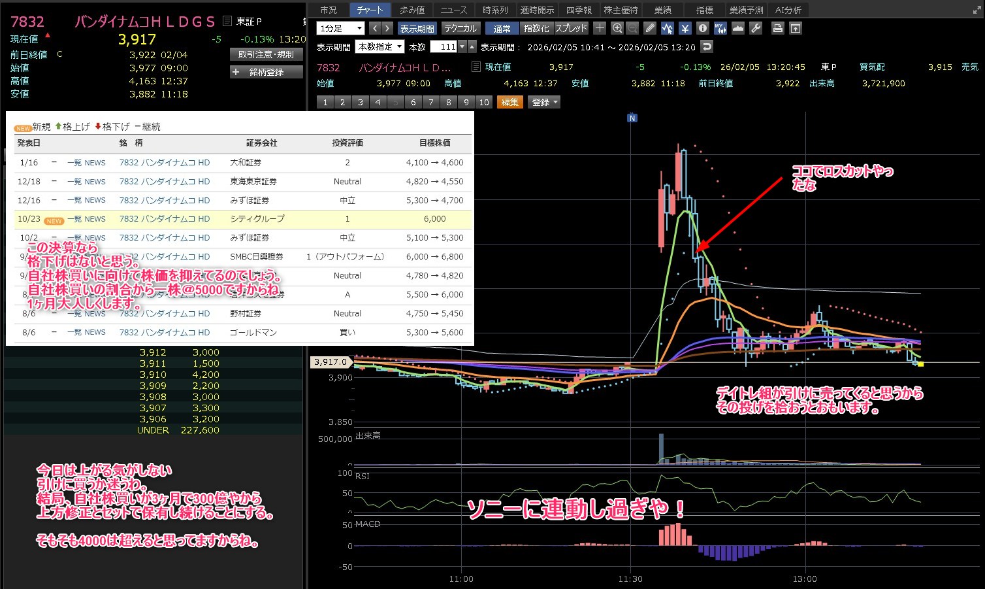Open the info circle icon
The width and height of the screenshot is (985, 589).
(702, 28)
